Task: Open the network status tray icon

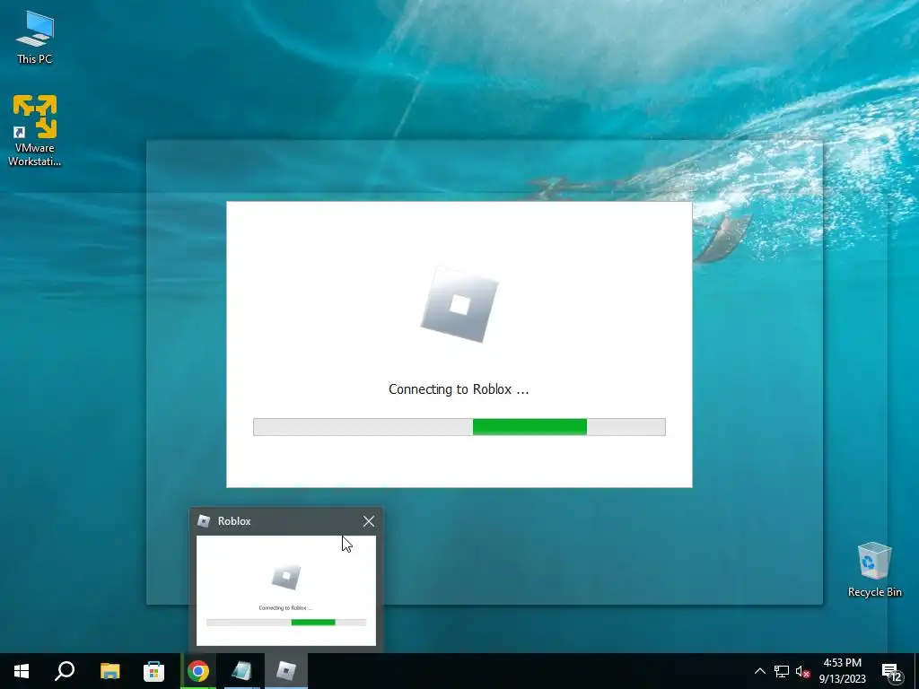Action: [782, 671]
